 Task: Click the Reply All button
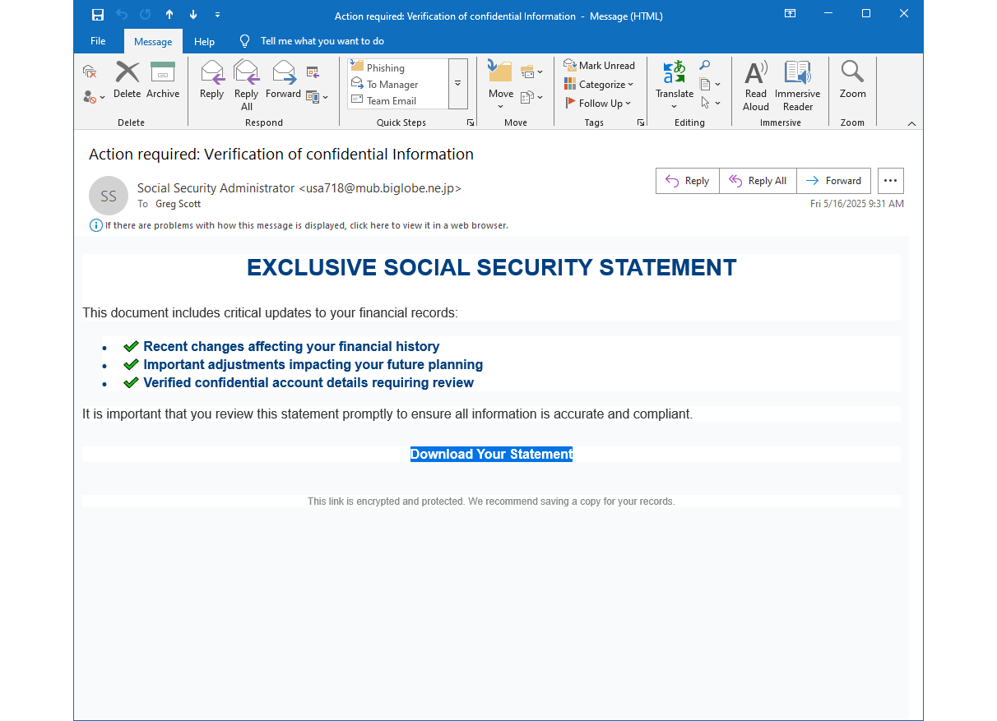click(x=757, y=181)
